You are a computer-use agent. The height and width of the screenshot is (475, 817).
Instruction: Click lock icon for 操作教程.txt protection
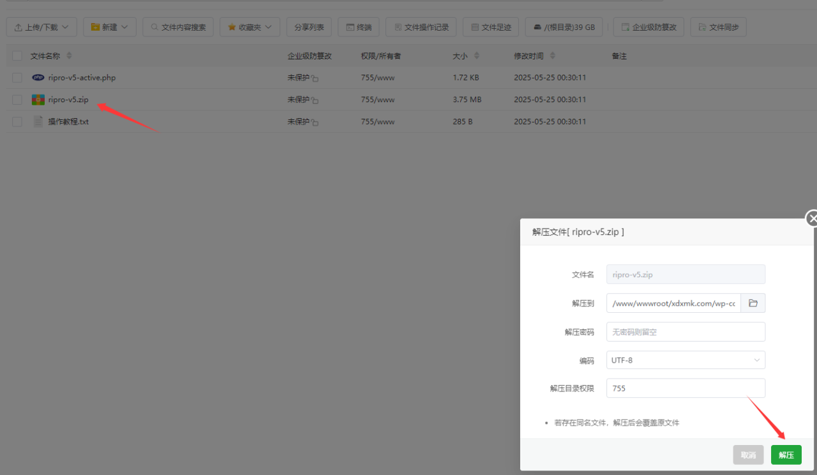315,122
